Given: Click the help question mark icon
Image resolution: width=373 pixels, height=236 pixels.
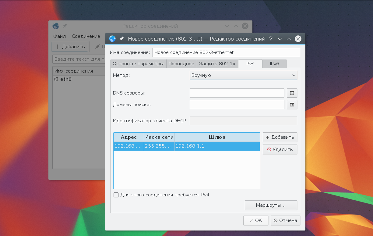Looking at the screenshot, I should (270, 39).
